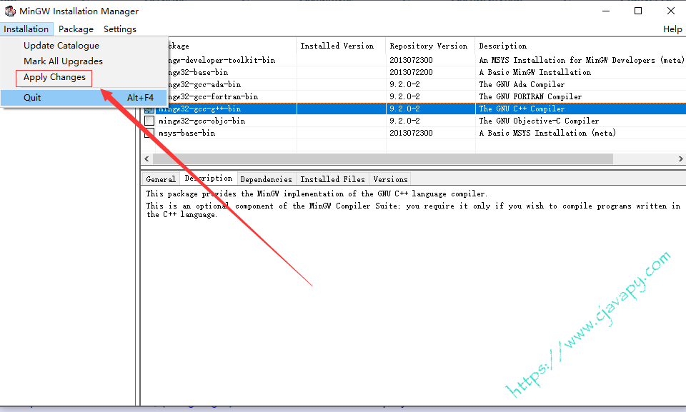The height and width of the screenshot is (412, 686).
Task: Choose Quit from the Installation menu
Action: [x=84, y=98]
